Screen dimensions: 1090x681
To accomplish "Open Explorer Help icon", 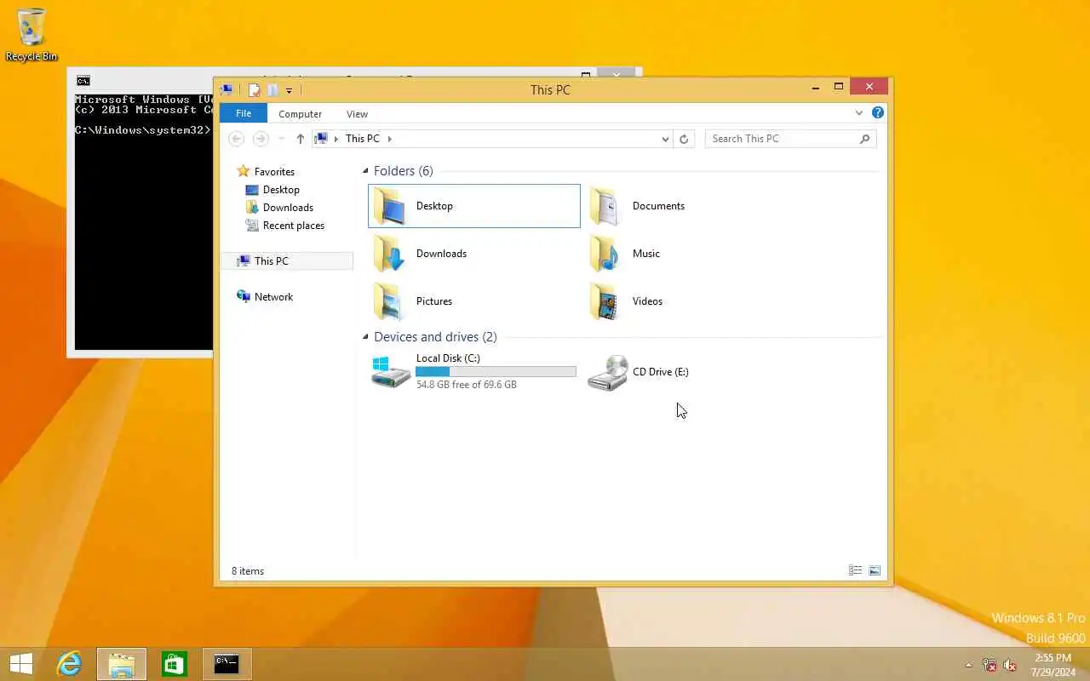I will (878, 112).
